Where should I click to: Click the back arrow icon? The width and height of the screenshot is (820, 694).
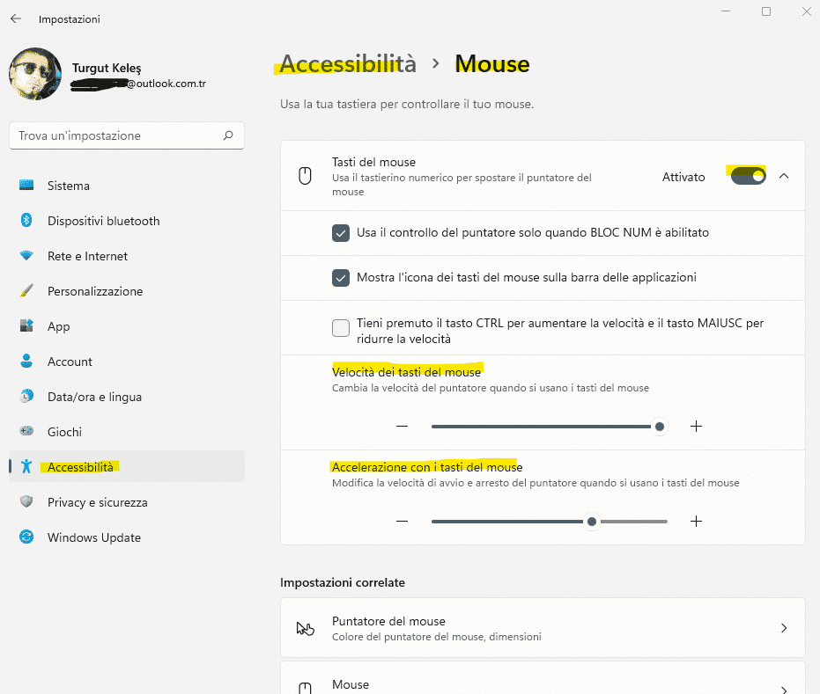pos(16,18)
